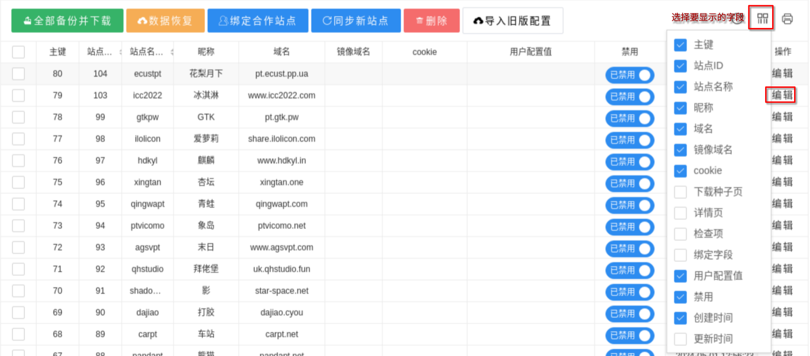Uncheck the cookie field checkbox
810x356 pixels.
[x=681, y=171]
